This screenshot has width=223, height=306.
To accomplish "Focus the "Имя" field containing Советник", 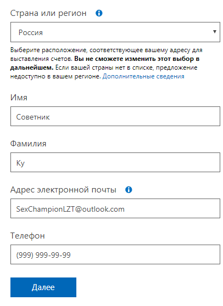I will pyautogui.click(x=115, y=116).
